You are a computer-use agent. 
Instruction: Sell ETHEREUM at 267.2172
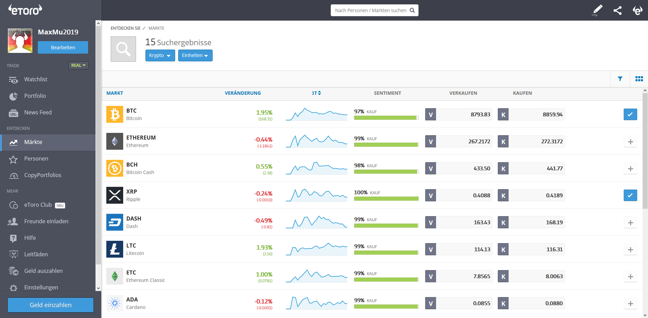[x=459, y=141]
